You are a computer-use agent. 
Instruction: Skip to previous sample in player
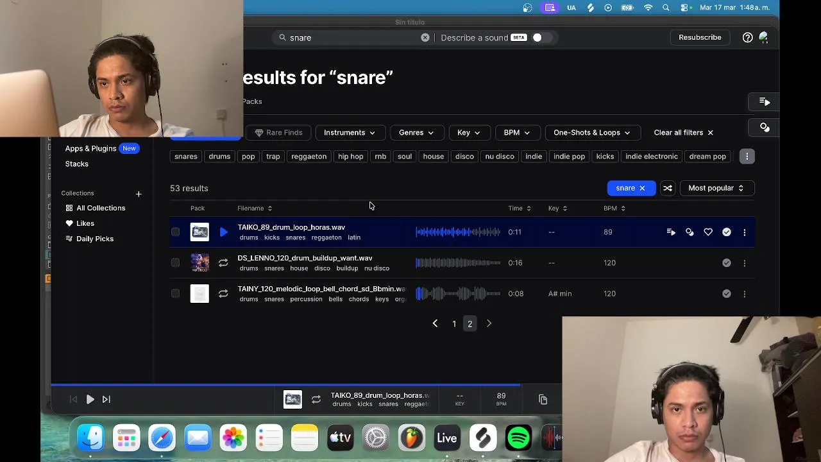coord(73,400)
